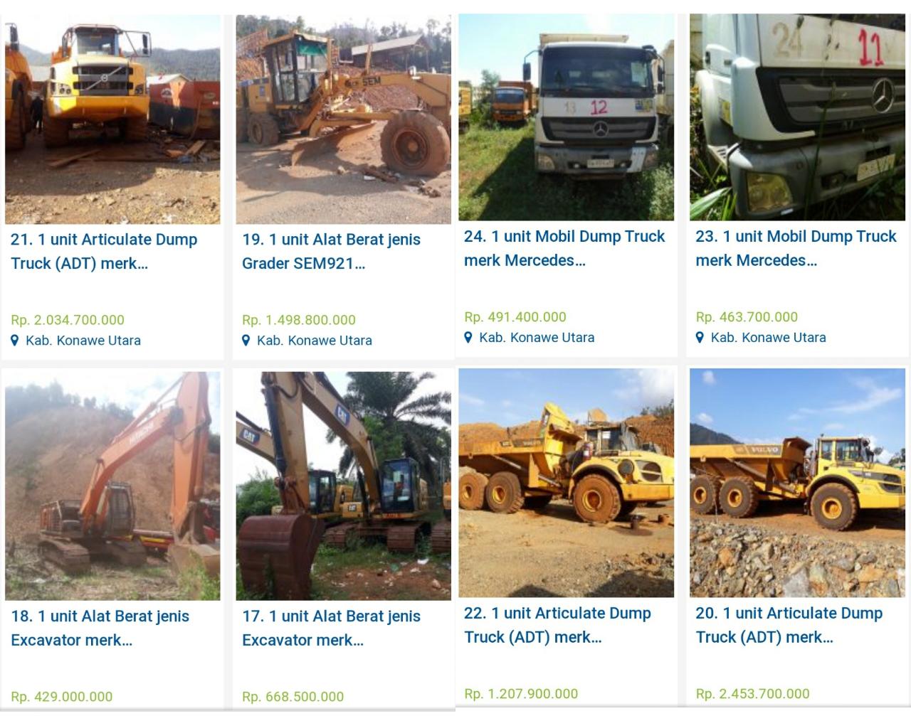Viewport: 911px width, 716px height.
Task: Open Volvo ADT photo for listing 20
Action: pyautogui.click(x=797, y=483)
